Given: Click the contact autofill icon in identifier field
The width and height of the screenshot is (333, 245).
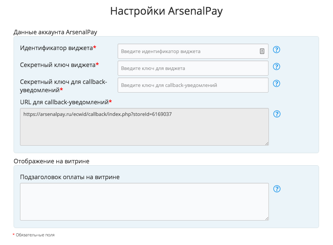Looking at the screenshot, I should tap(262, 51).
